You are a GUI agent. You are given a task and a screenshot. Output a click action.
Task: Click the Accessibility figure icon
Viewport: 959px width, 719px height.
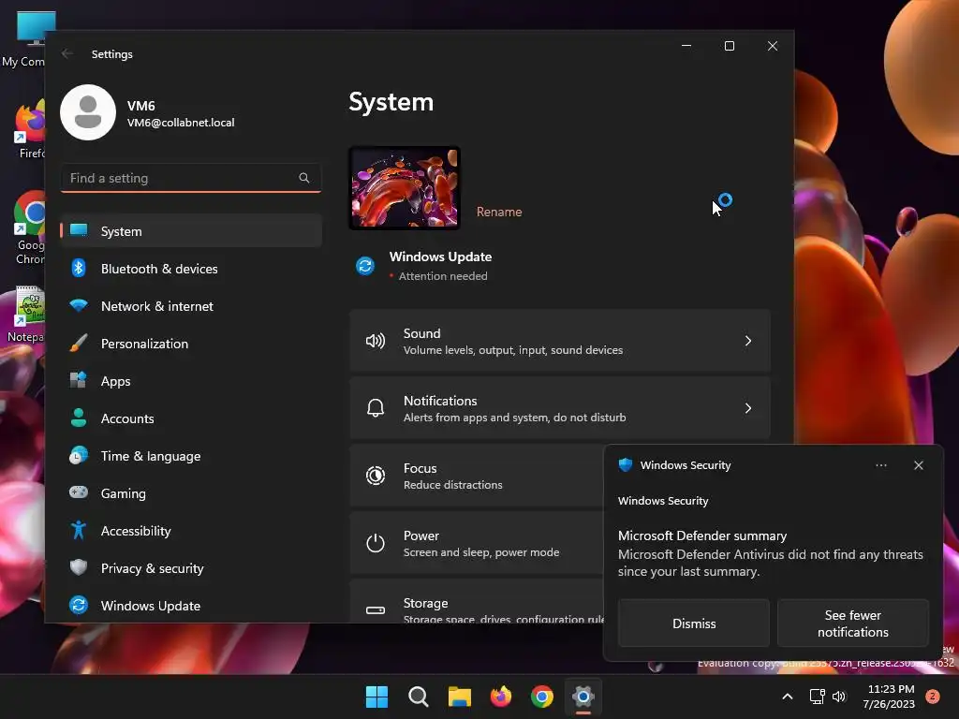click(79, 530)
